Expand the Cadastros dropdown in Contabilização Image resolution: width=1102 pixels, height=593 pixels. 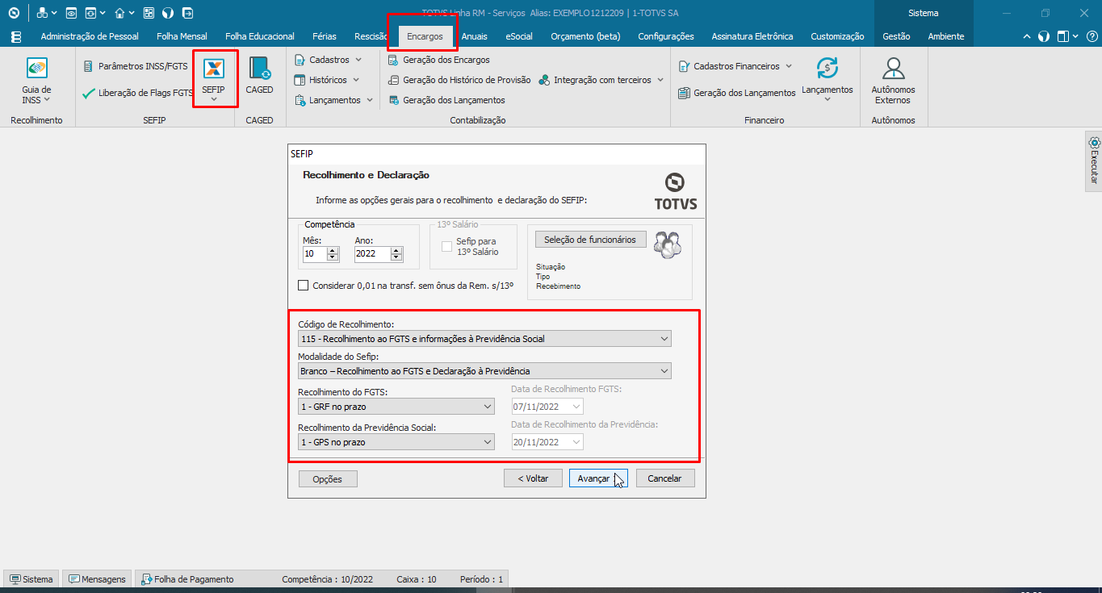coord(358,60)
